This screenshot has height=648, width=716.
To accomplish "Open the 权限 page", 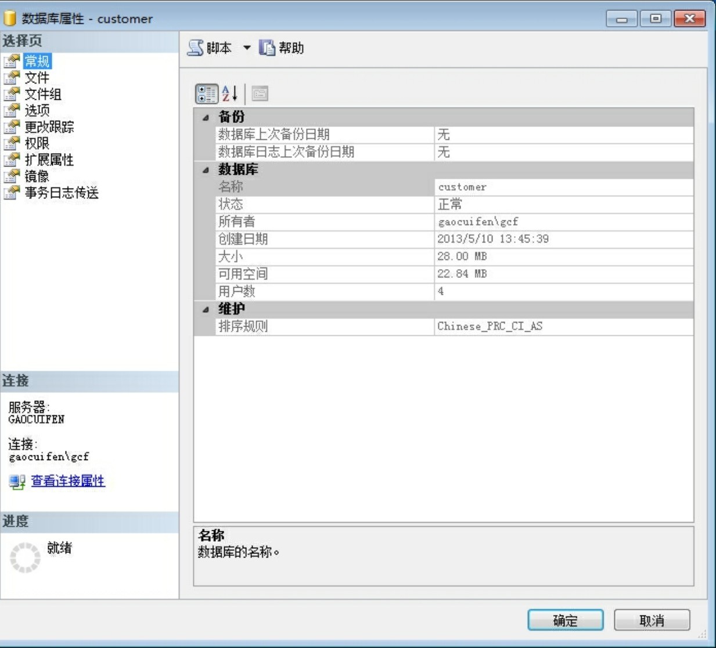I will (x=37, y=143).
